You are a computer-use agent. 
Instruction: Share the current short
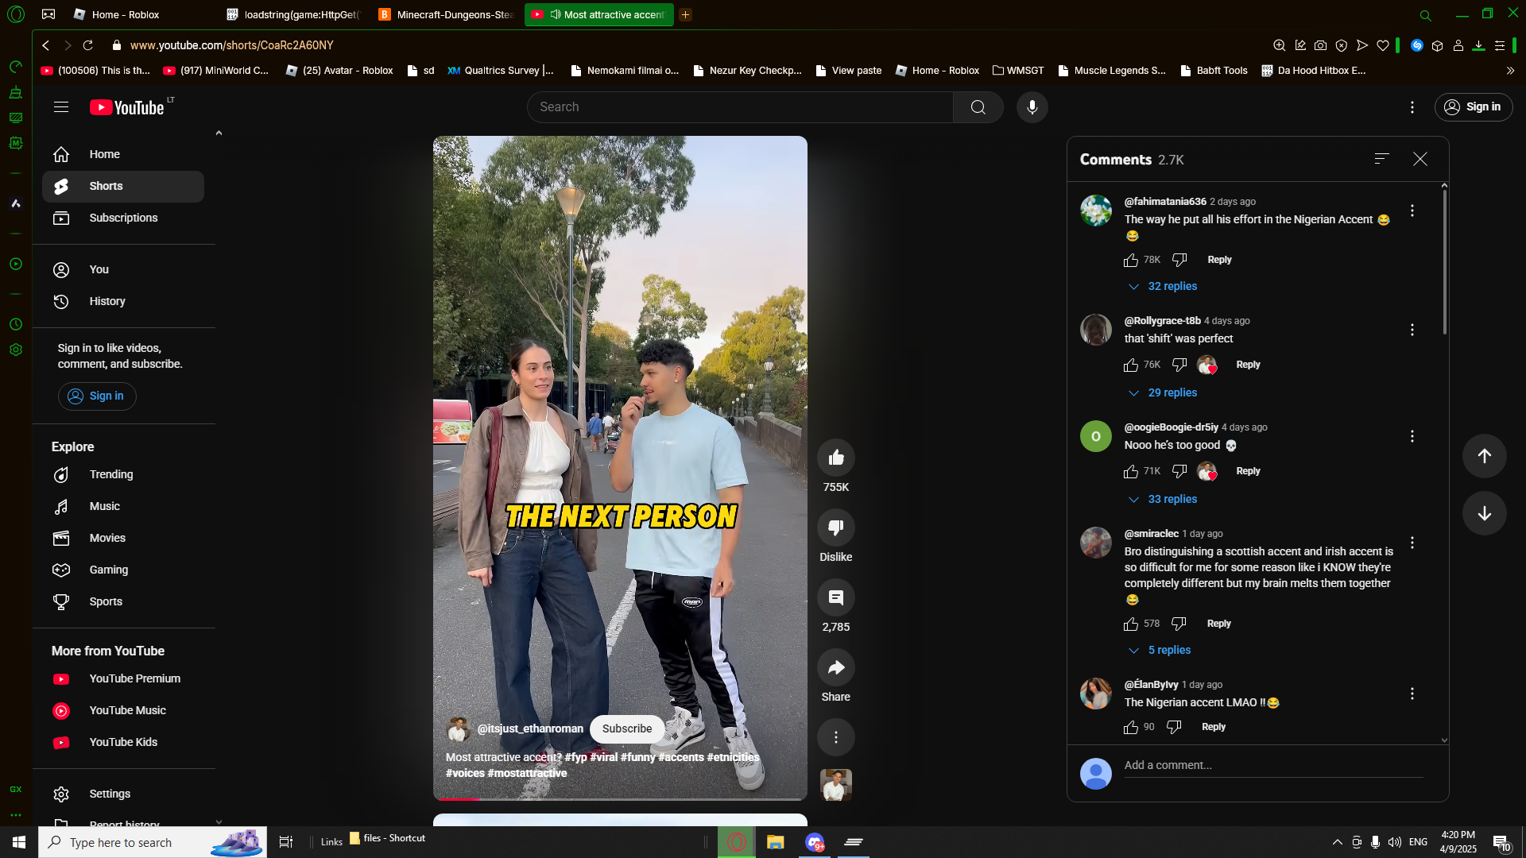coord(835,667)
